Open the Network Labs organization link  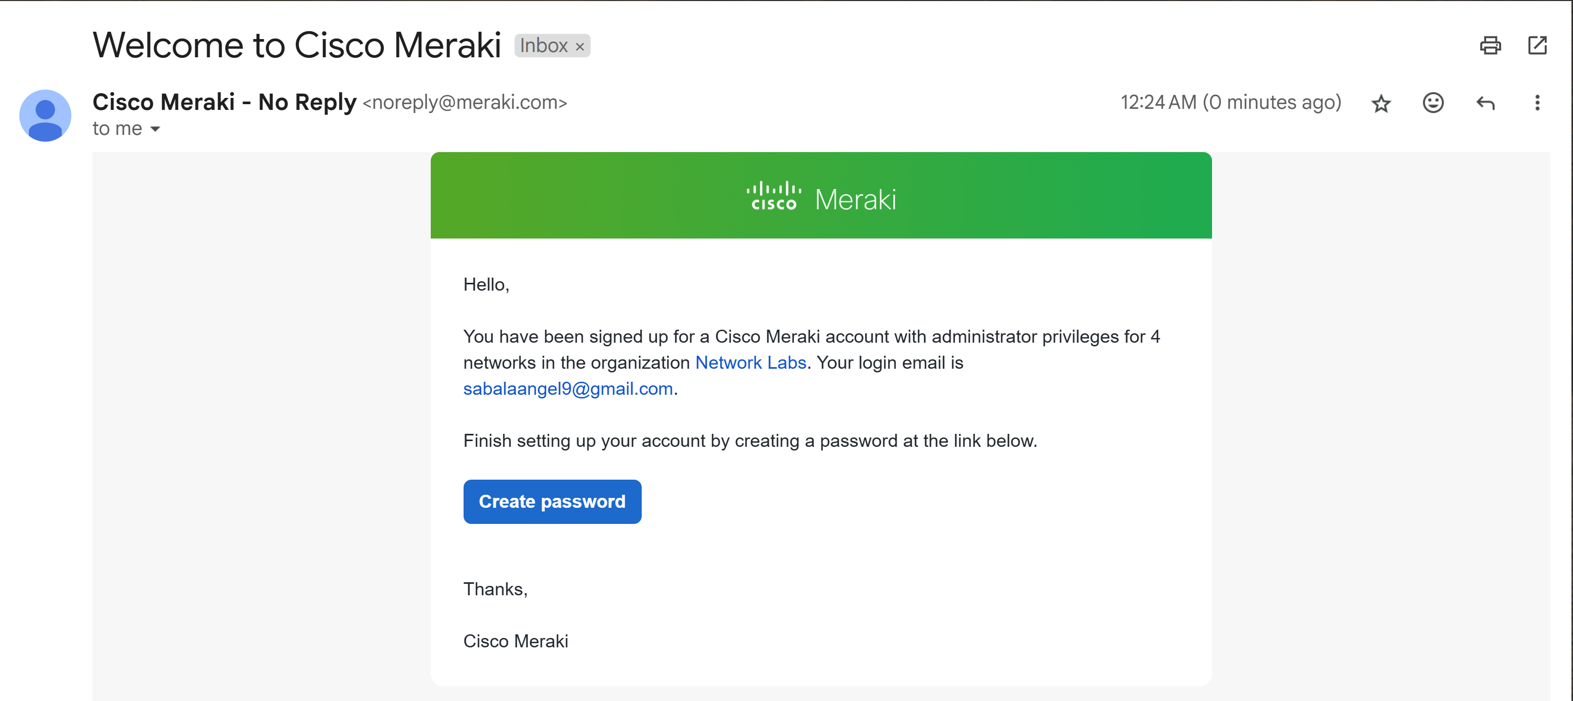[x=751, y=362]
